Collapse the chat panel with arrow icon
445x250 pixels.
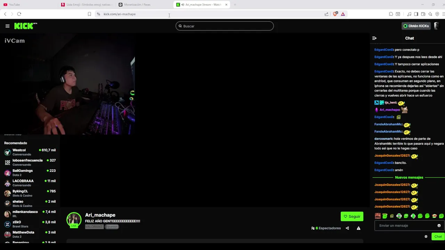pos(374,38)
